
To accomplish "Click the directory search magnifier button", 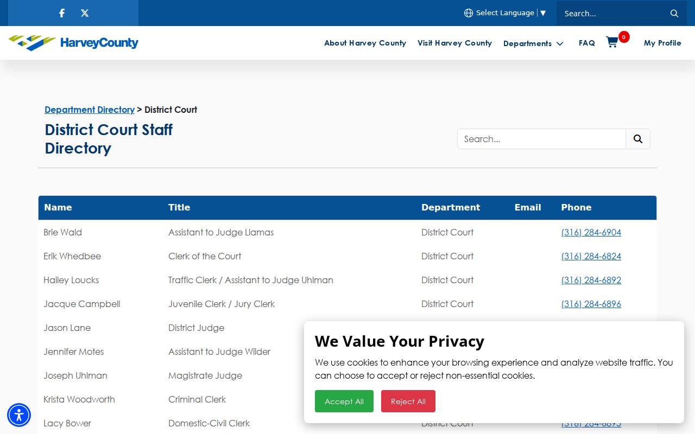I will click(638, 139).
